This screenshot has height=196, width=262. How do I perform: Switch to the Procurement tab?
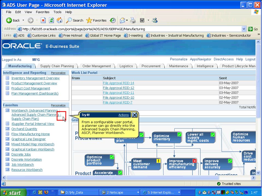pyautogui.click(x=151, y=66)
